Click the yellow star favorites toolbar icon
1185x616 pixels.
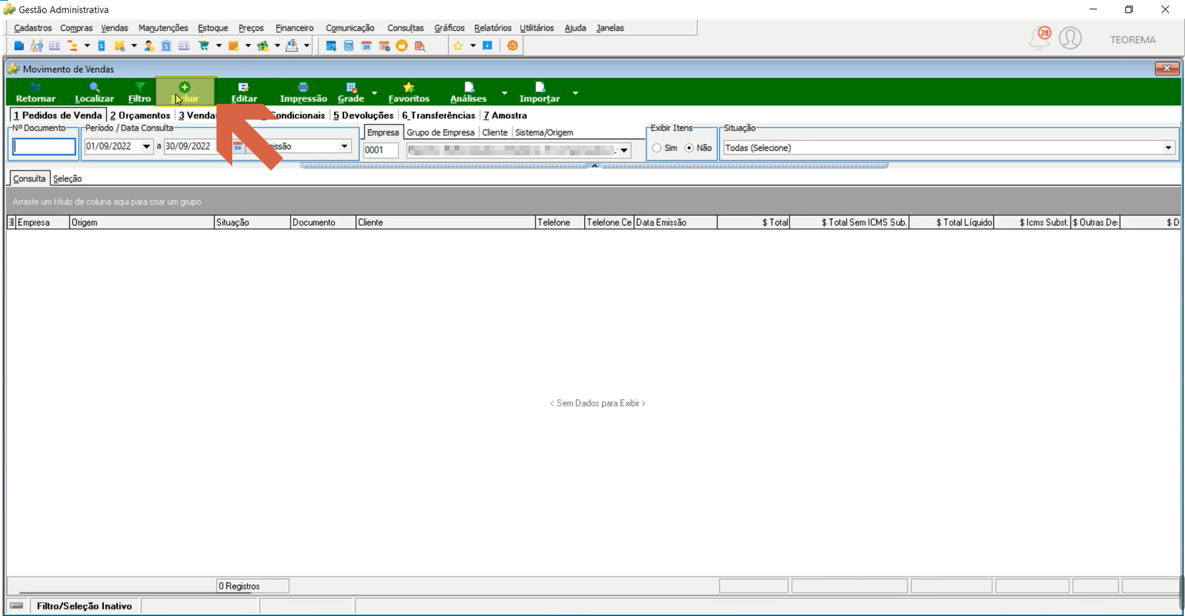tap(458, 46)
